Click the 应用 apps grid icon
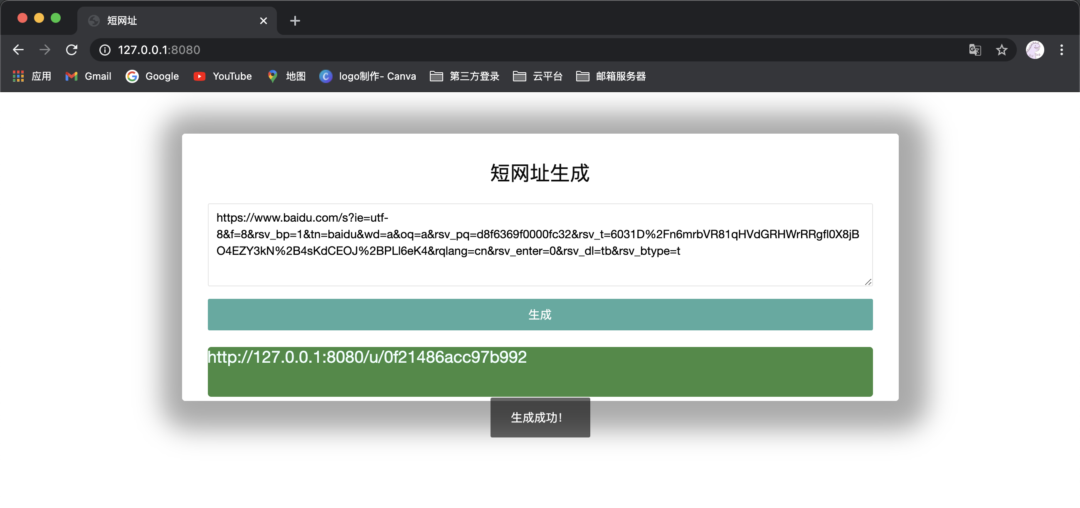This screenshot has width=1080, height=508. [18, 76]
